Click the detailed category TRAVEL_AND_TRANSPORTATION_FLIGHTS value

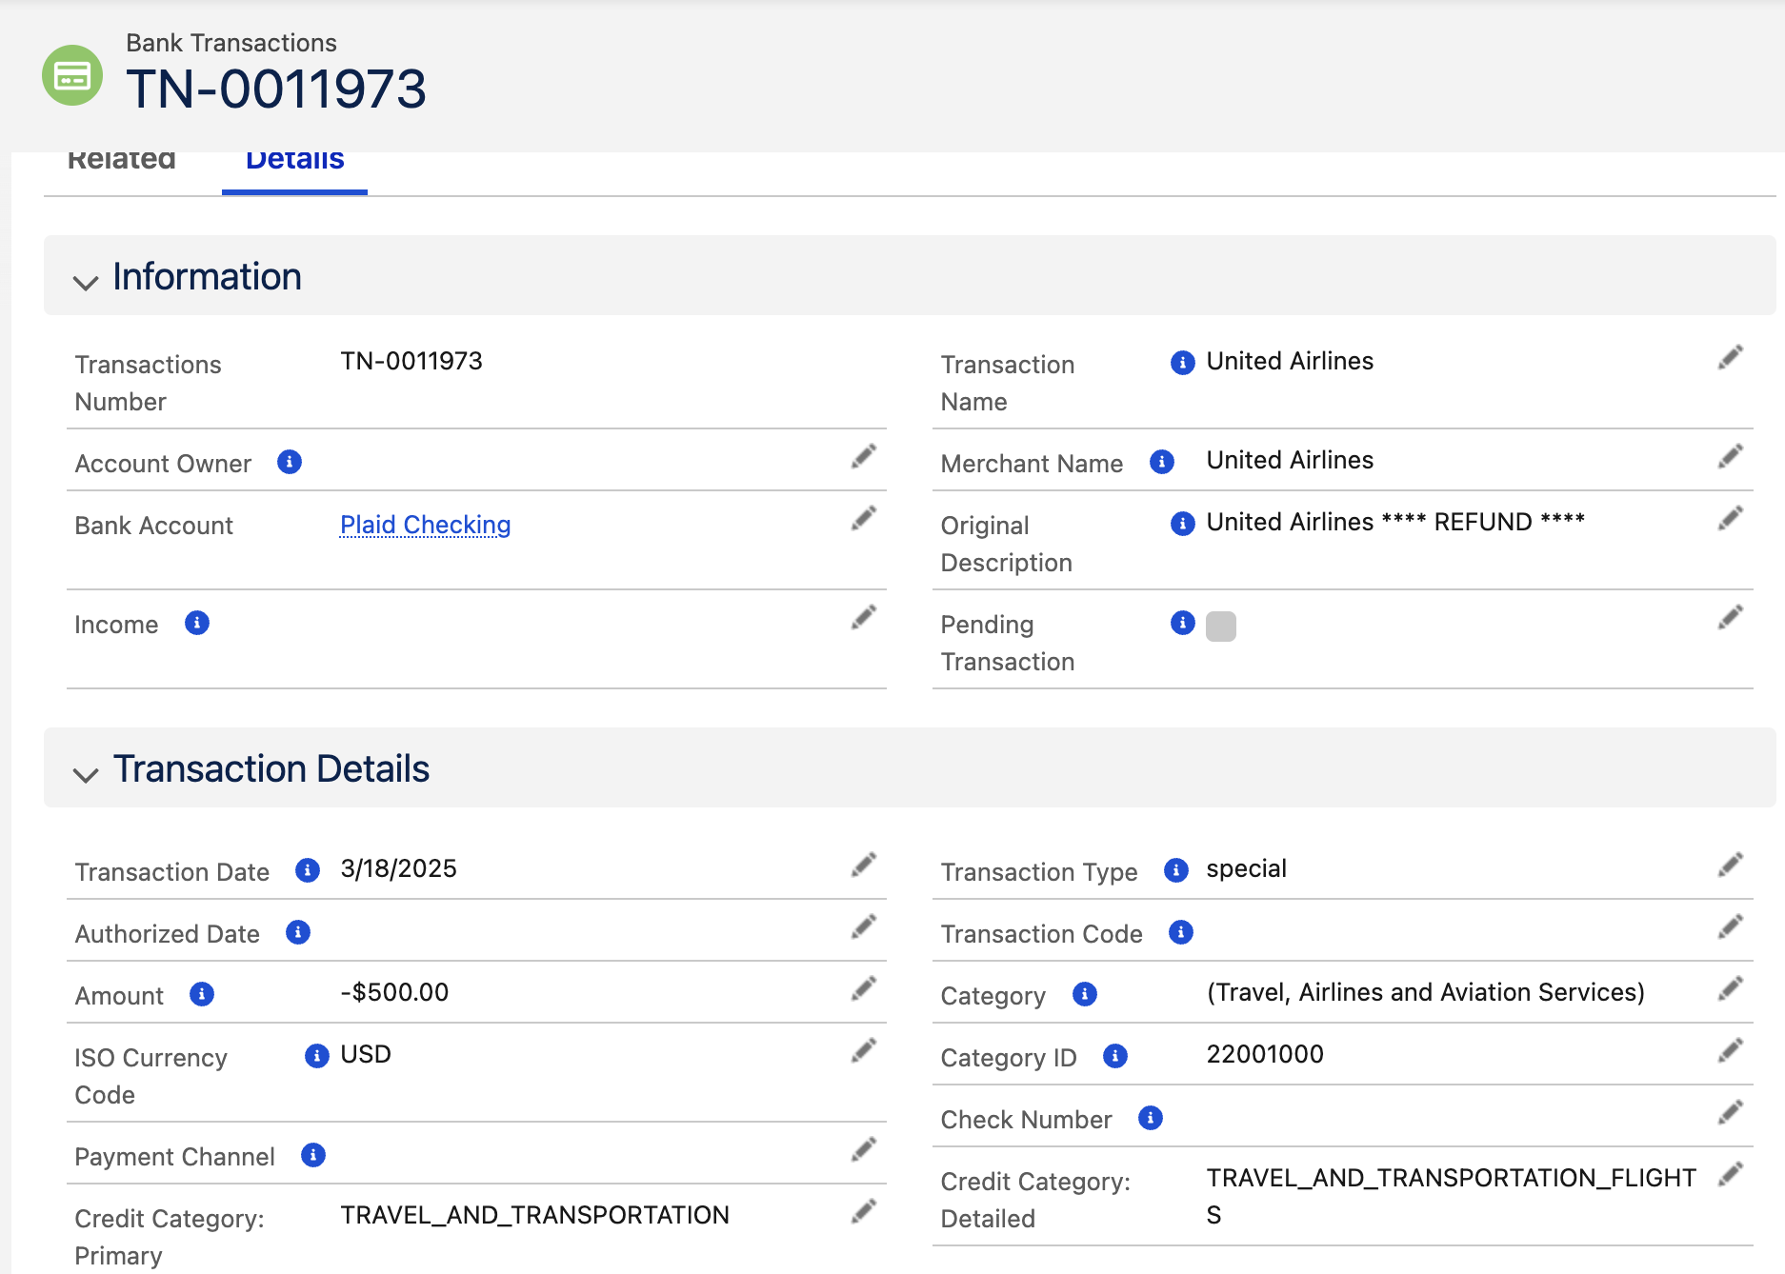pos(1452,1196)
